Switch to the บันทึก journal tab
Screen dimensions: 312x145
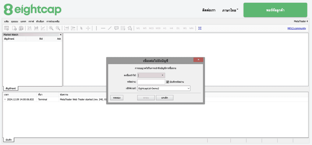click(x=9, y=140)
